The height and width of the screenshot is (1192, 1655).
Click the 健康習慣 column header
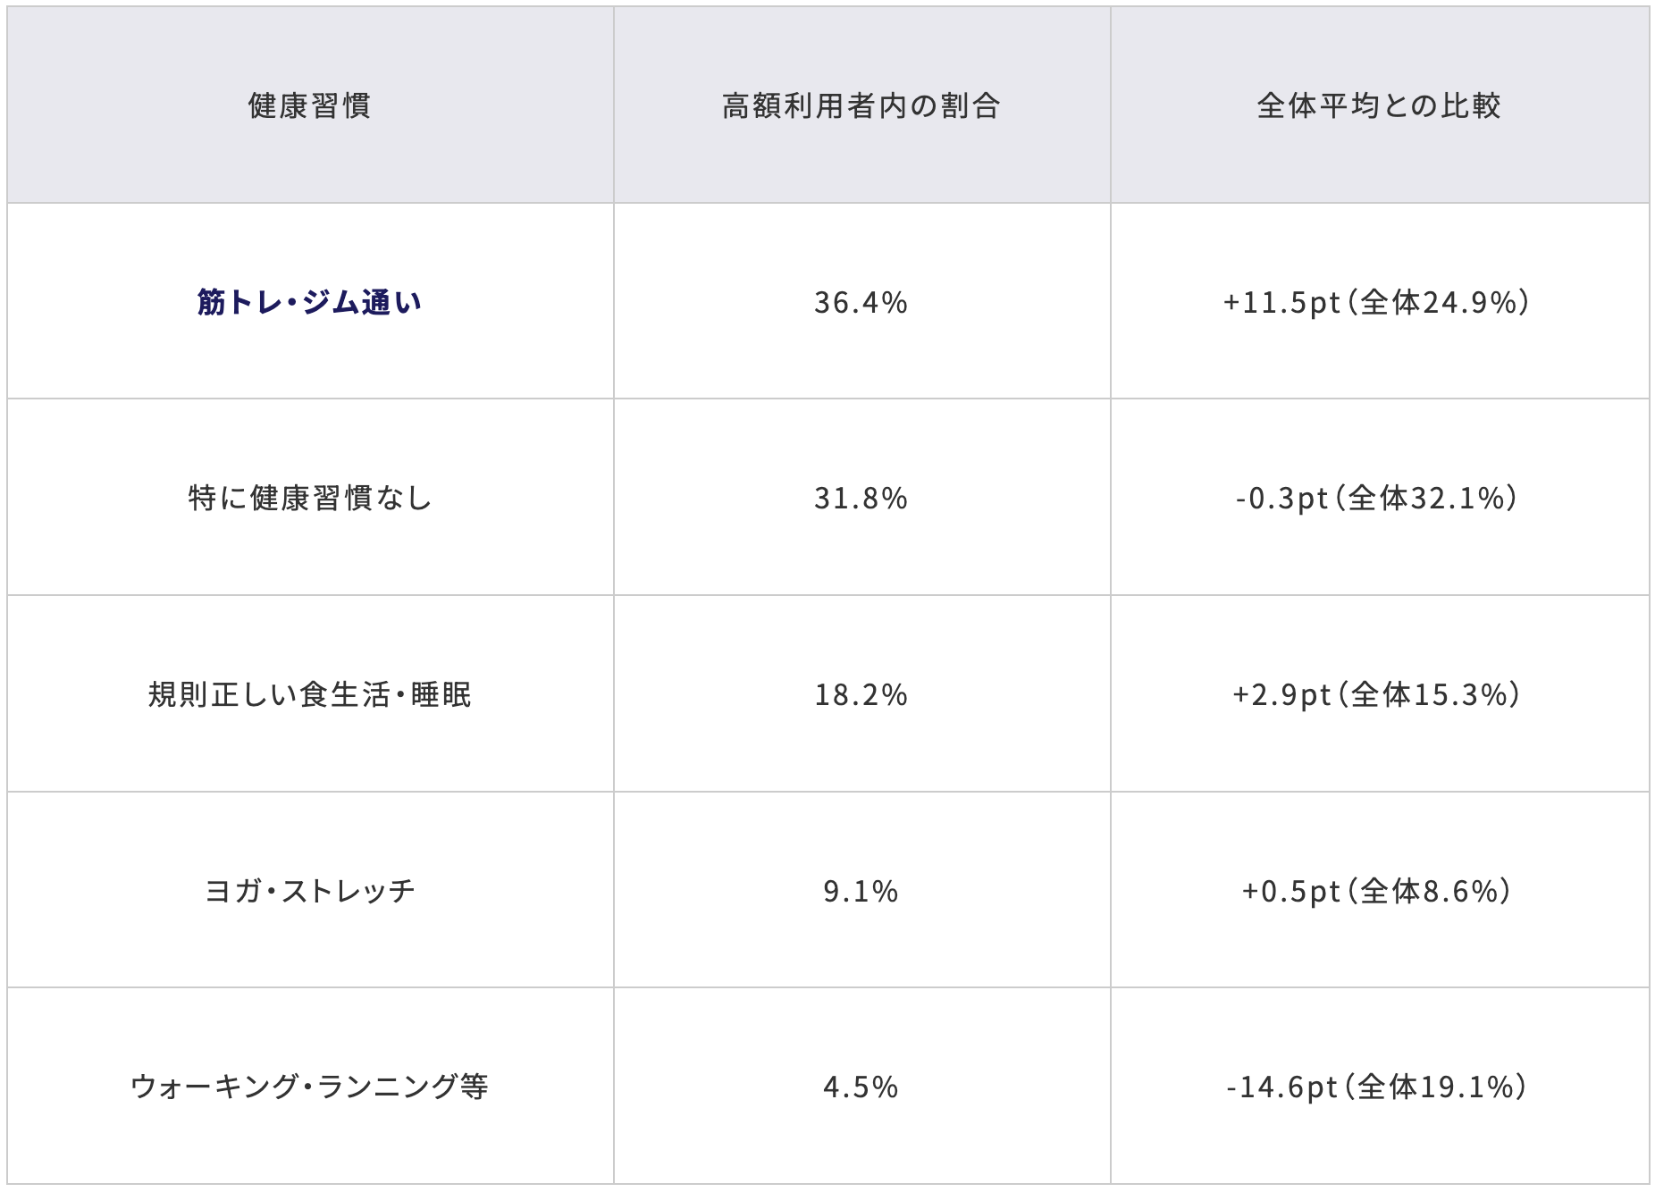click(x=309, y=105)
